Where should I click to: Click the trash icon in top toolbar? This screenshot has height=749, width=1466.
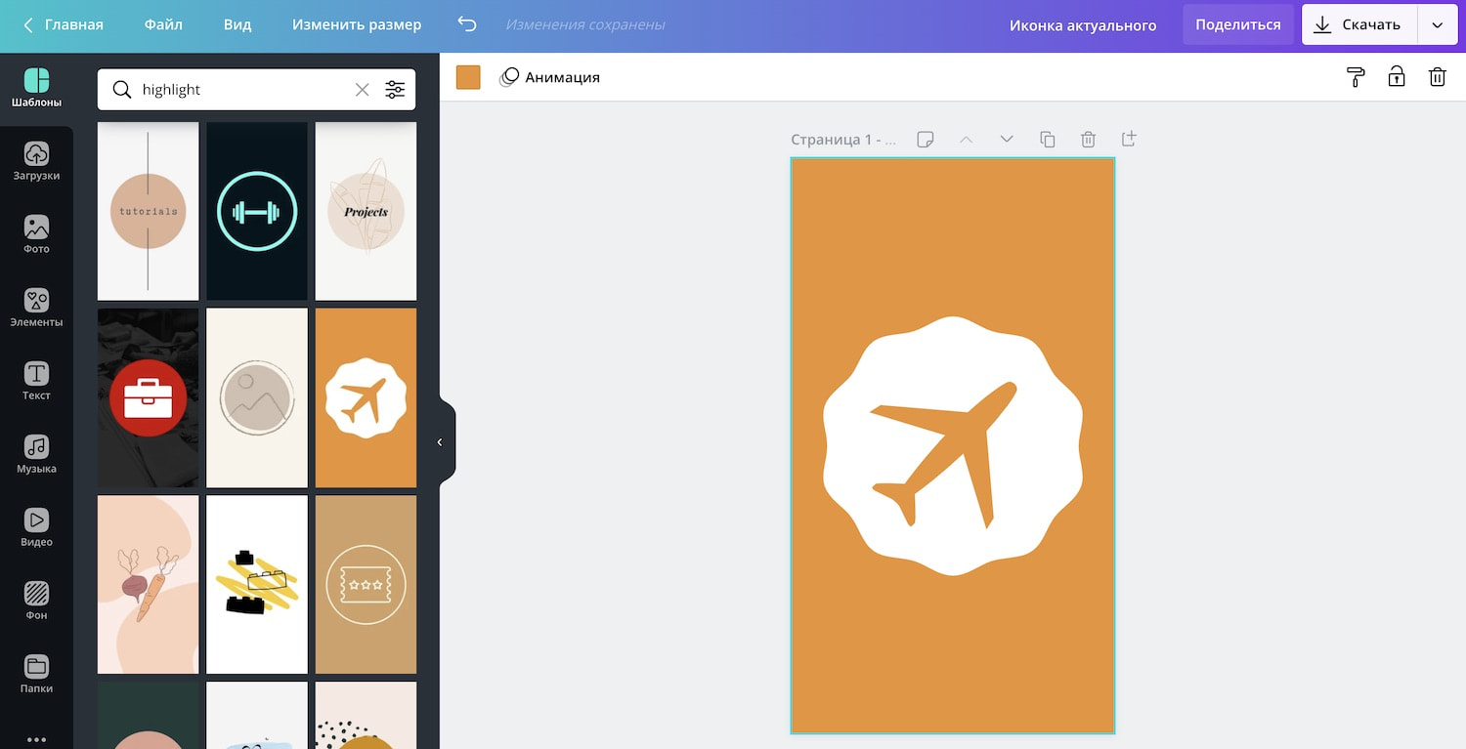point(1437,77)
